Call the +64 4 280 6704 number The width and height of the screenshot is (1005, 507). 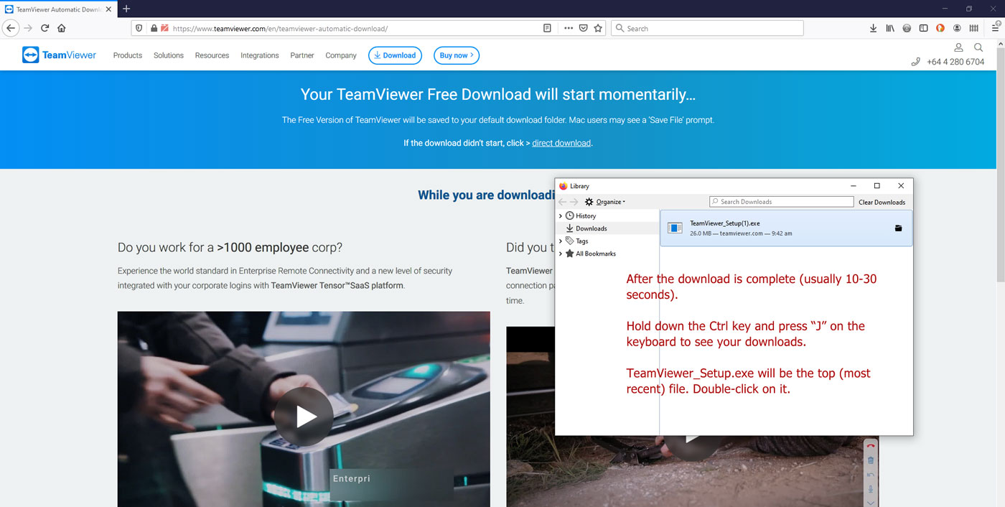[955, 62]
